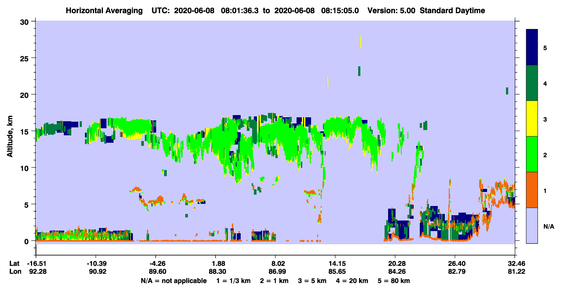The image size is (572, 293).
Task: Click the dark blue 80 km colorbar swatch
Action: tap(532, 47)
